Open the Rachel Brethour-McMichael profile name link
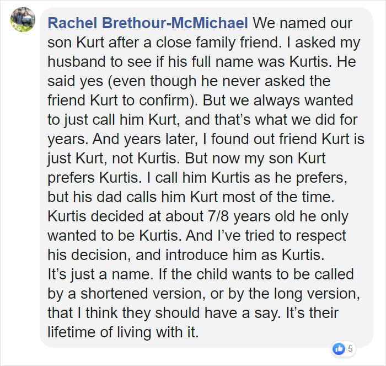Screen dimensions: 386x366 click(148, 23)
